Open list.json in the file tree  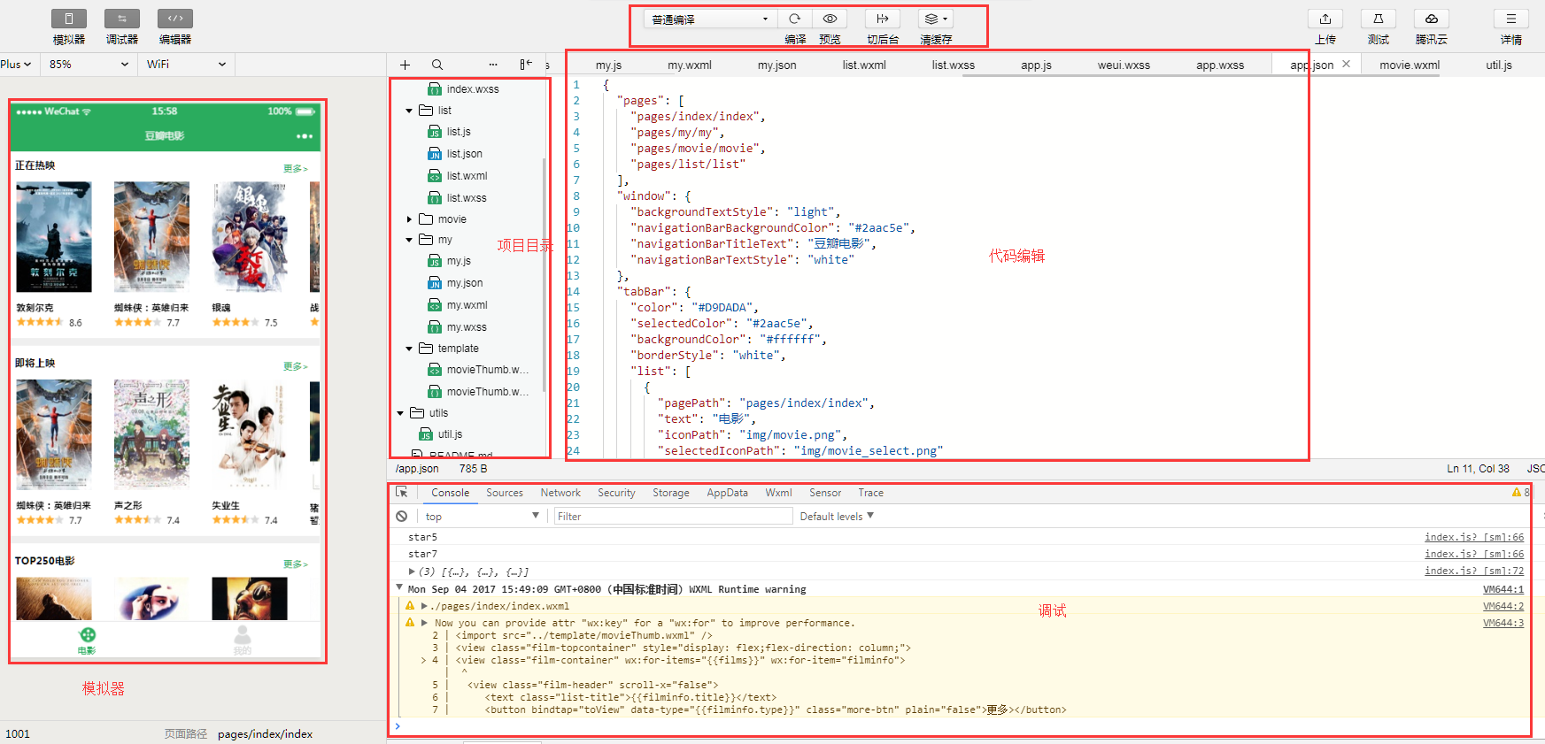pyautogui.click(x=464, y=154)
